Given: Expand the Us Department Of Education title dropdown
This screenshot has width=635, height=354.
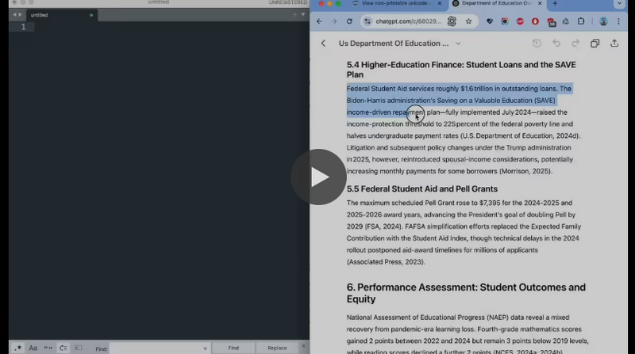Looking at the screenshot, I should 458,44.
